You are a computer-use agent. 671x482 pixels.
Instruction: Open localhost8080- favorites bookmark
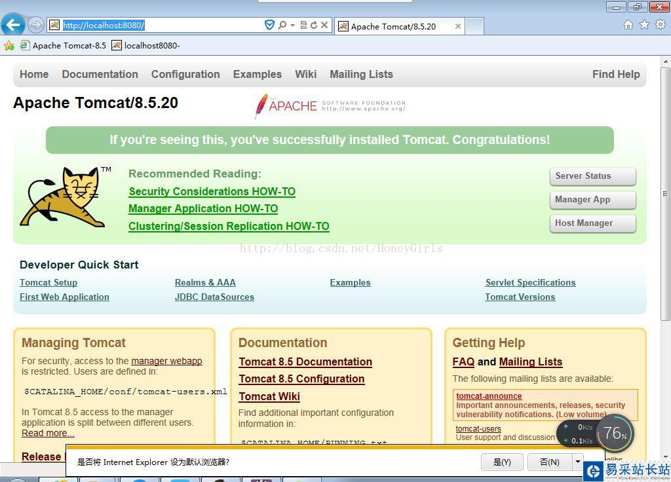coord(146,45)
